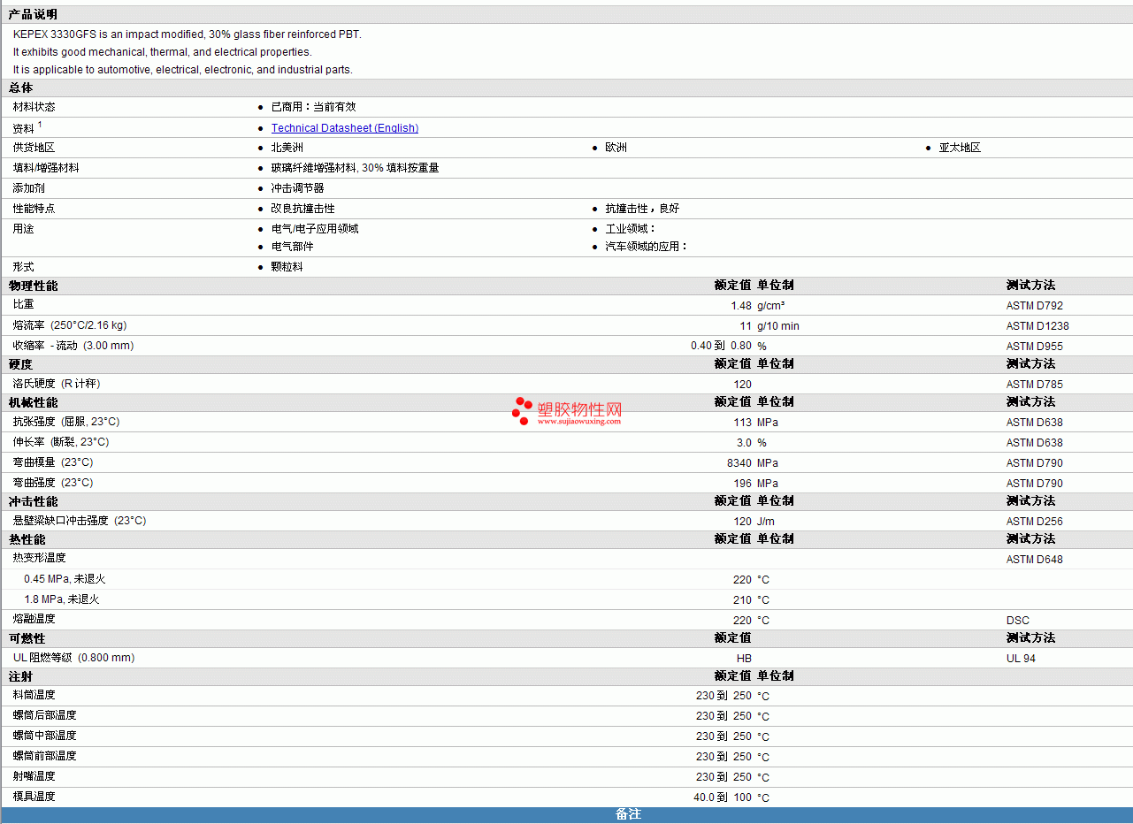Screen dimensions: 1133x824
Task: Select the 0.45 MPa, 未退火 sub-row label
Action: click(65, 579)
